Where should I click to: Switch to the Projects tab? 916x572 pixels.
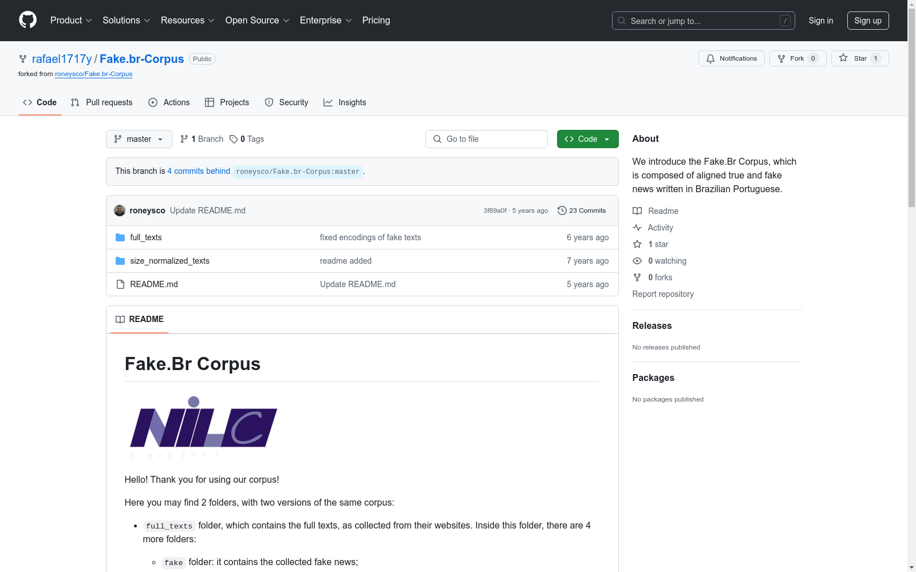(x=227, y=102)
